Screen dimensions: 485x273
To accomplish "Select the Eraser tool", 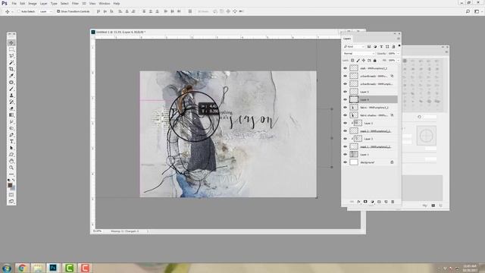I will [x=11, y=108].
